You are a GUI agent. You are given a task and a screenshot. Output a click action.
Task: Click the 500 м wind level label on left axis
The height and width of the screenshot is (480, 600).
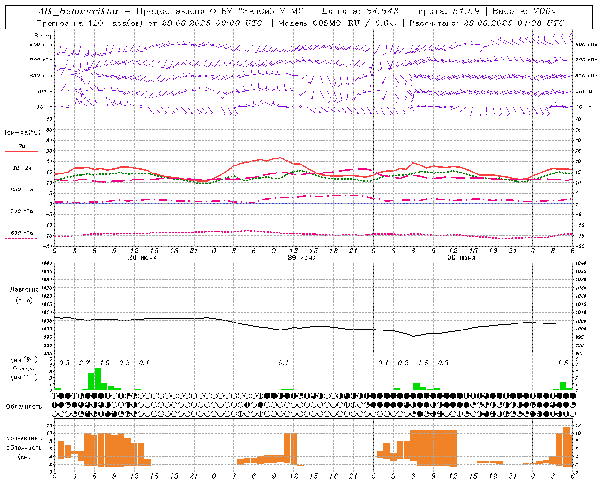[x=45, y=91]
